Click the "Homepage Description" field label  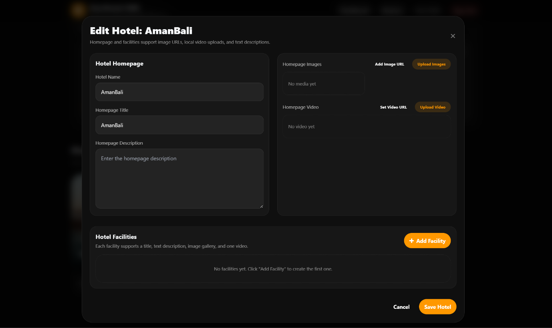click(x=119, y=143)
